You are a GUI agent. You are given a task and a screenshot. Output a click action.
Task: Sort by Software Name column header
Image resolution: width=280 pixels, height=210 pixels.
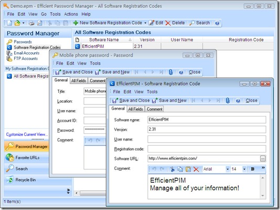point(107,40)
